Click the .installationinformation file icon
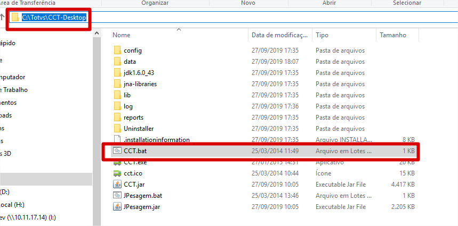 click(117, 139)
